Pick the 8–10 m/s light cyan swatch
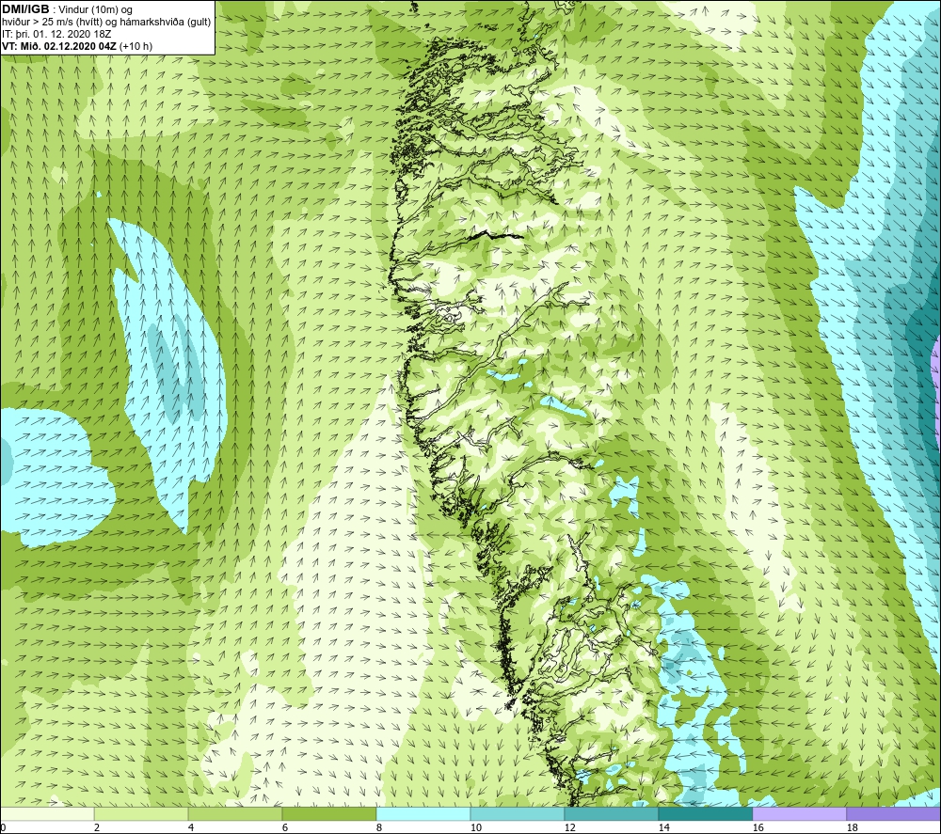Screen dimensions: 941x834 click(x=423, y=813)
